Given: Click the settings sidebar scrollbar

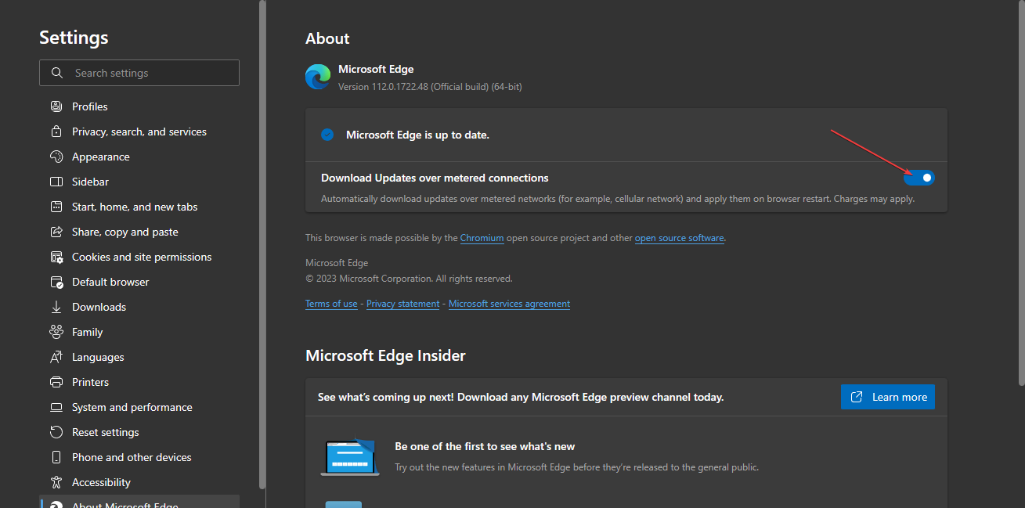Looking at the screenshot, I should [262, 244].
